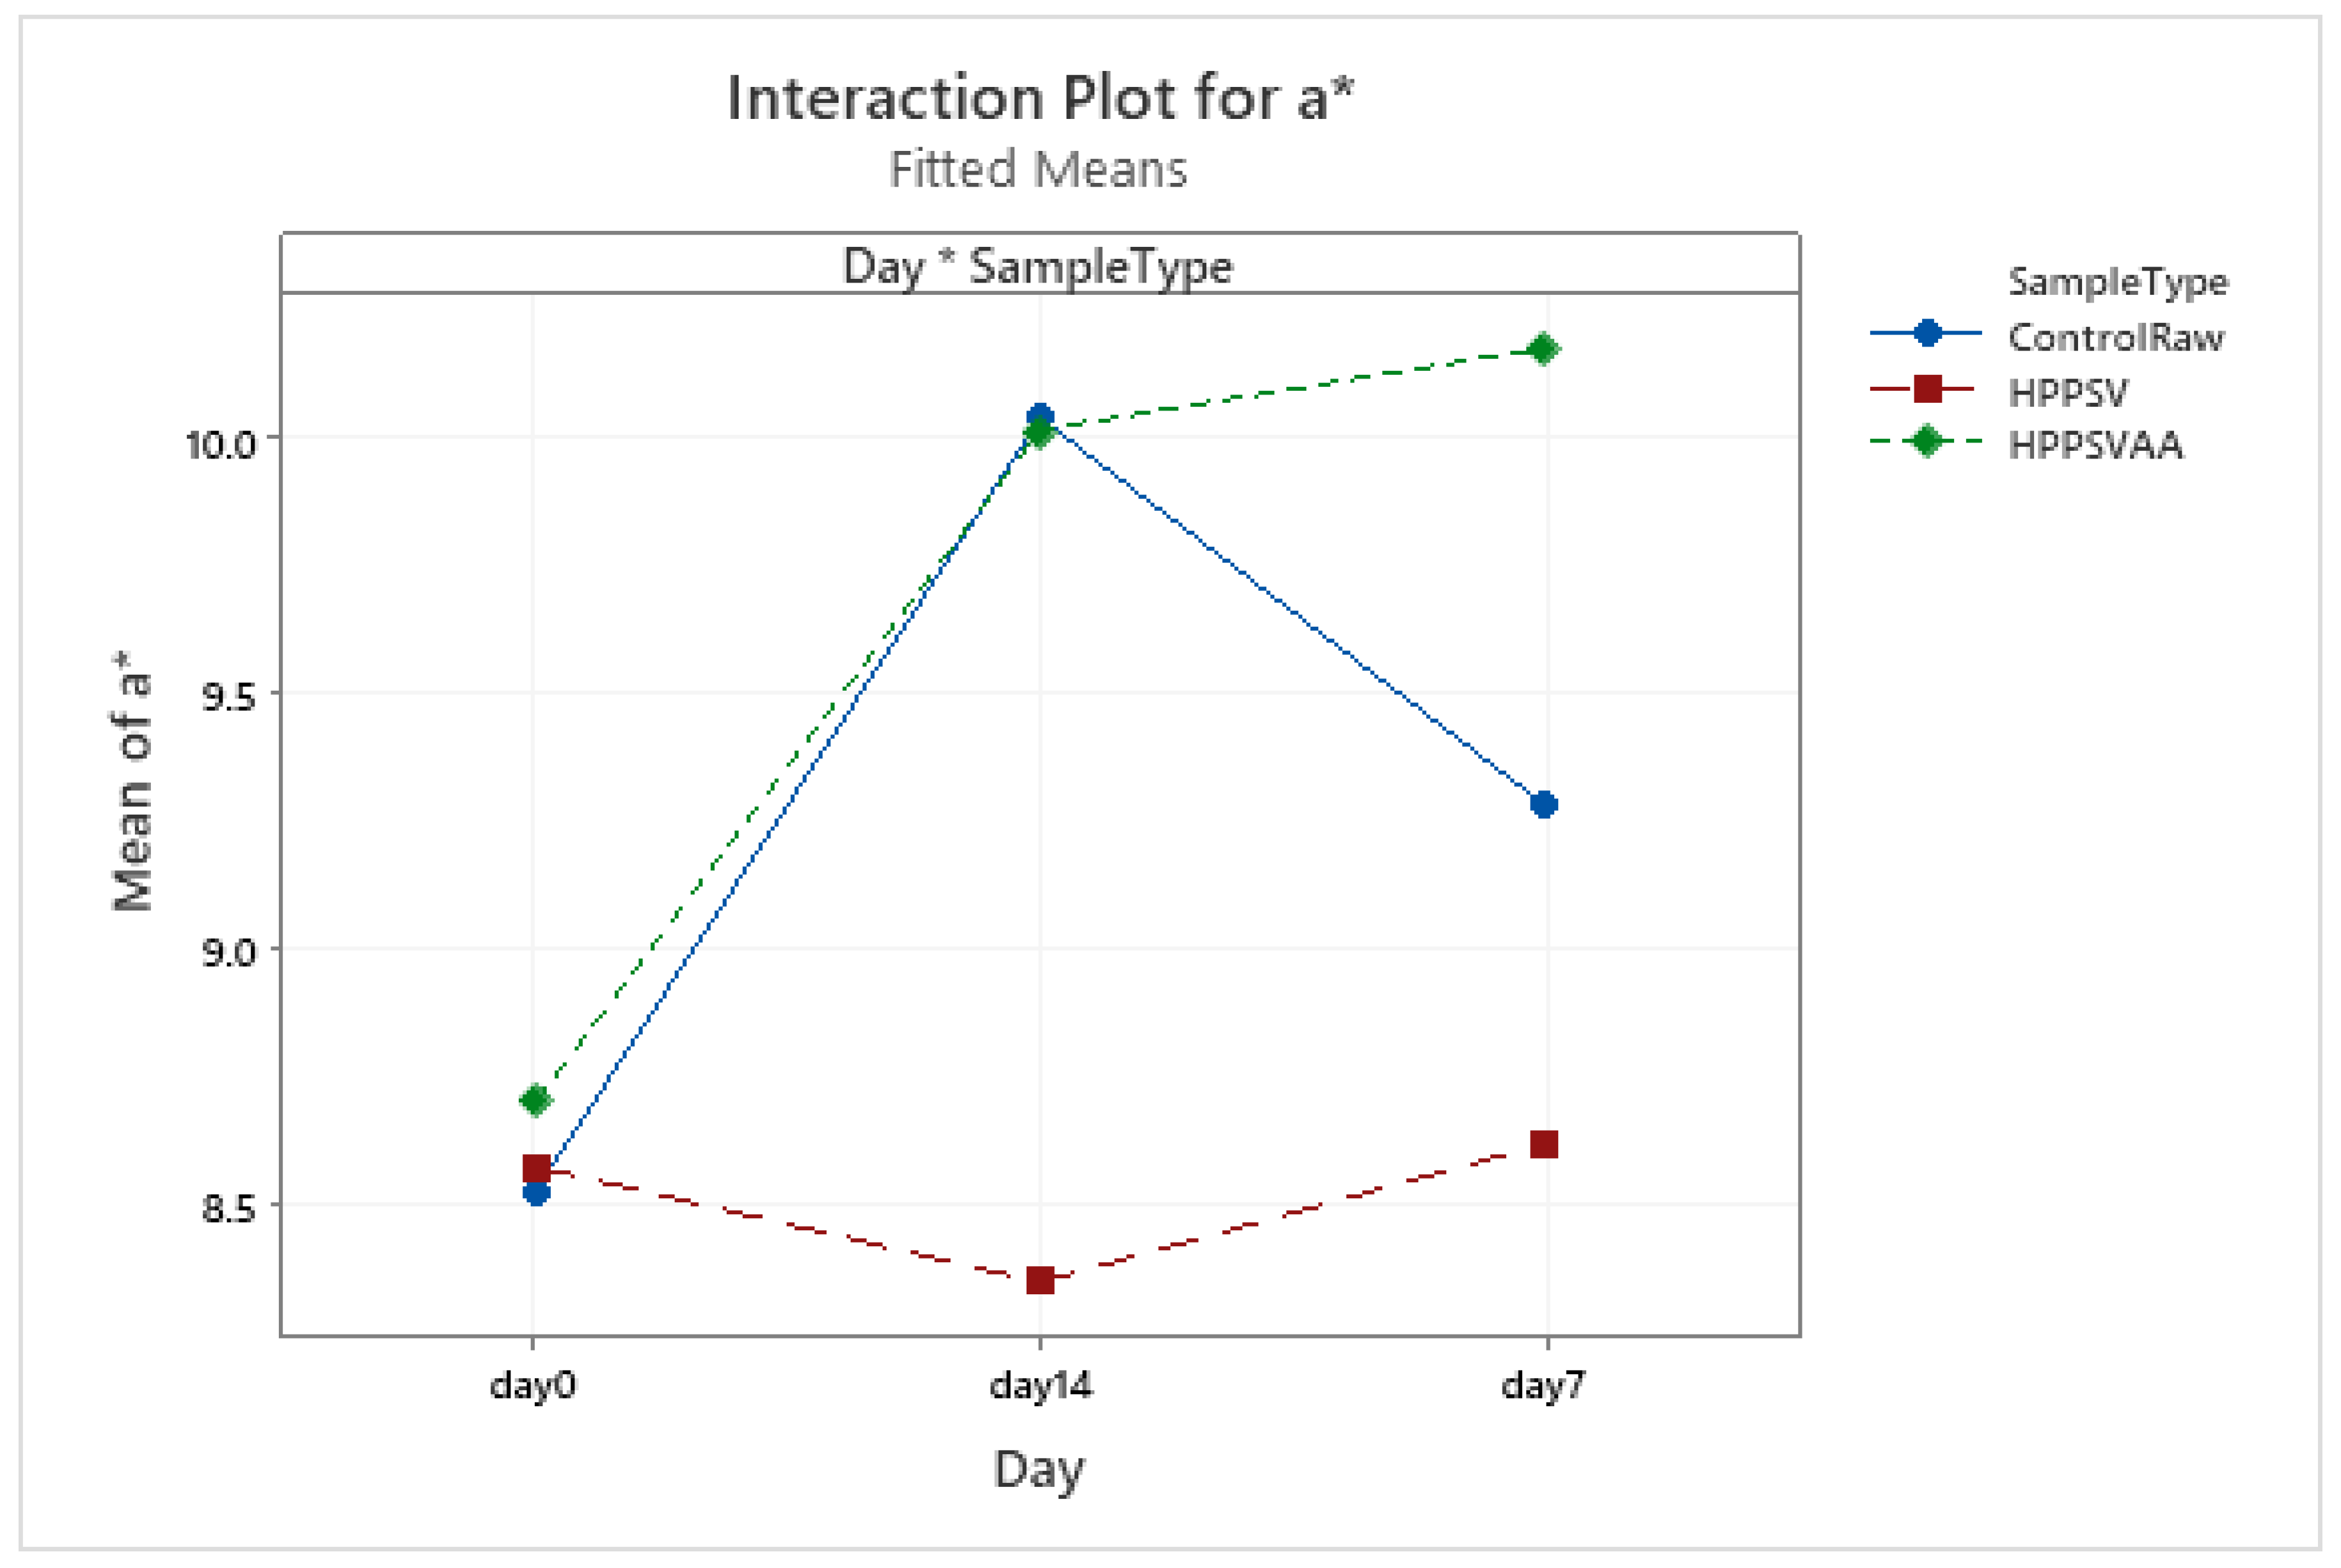
Task: Click the HPPSVAA green diamond at day0
Action: tap(535, 1101)
